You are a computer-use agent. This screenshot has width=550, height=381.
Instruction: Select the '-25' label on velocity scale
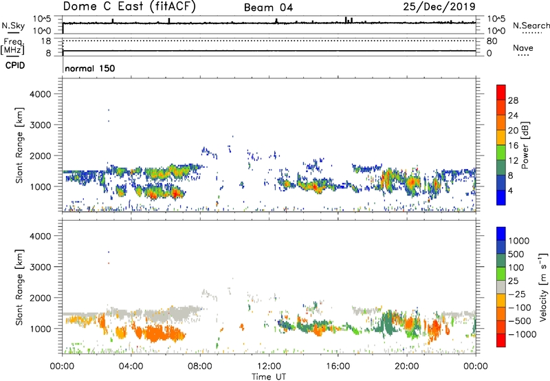coord(517,294)
